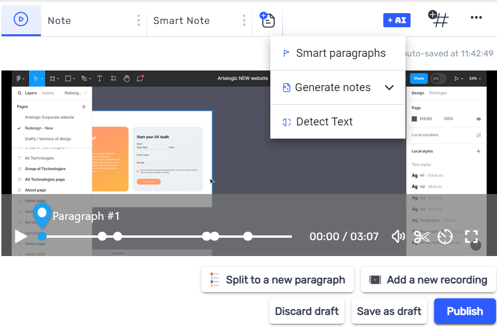
Task: Click the +AI button
Action: click(397, 20)
